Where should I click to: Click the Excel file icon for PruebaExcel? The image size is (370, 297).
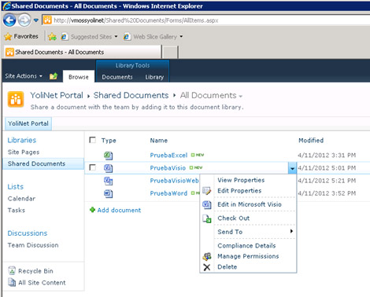(108, 156)
